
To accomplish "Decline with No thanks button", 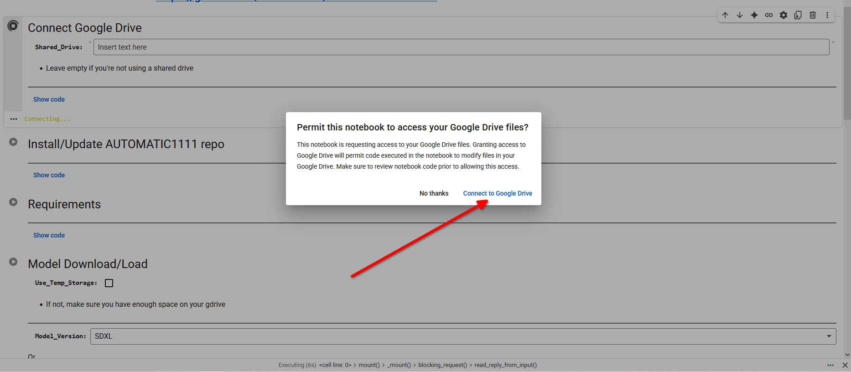I will click(434, 193).
